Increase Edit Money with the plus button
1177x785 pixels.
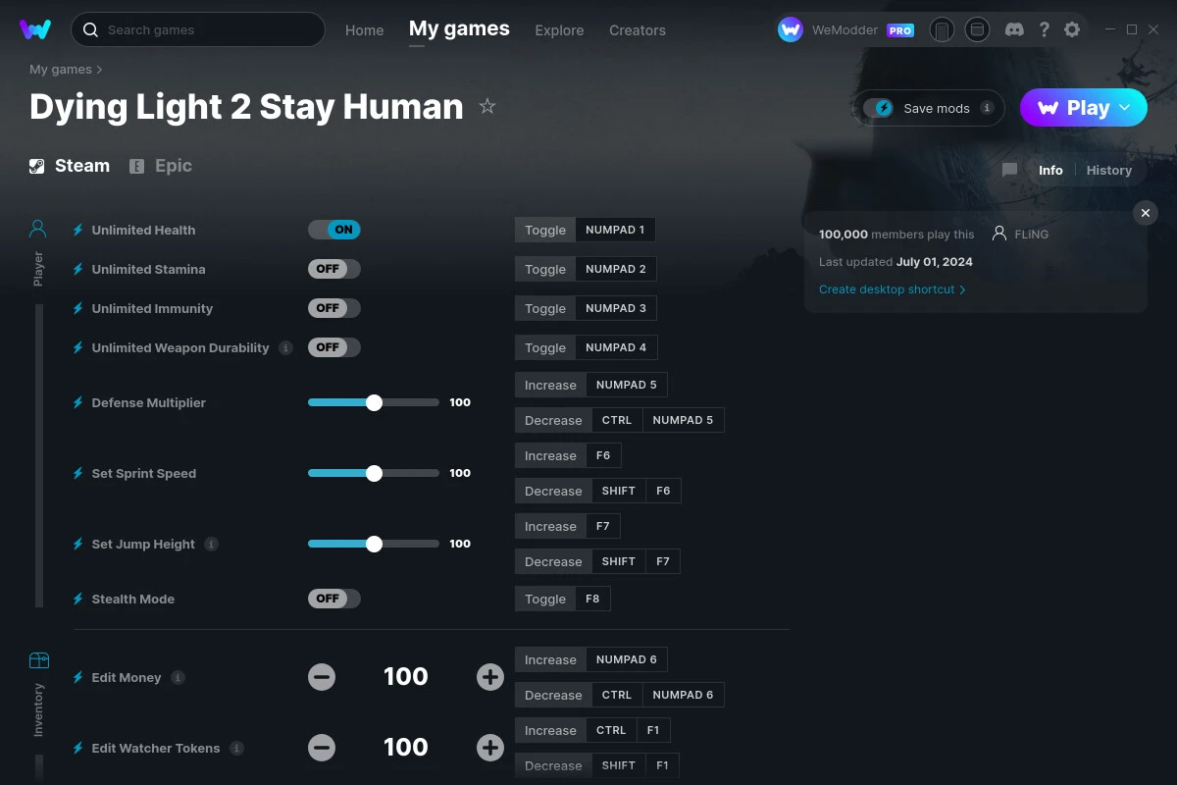tap(489, 677)
